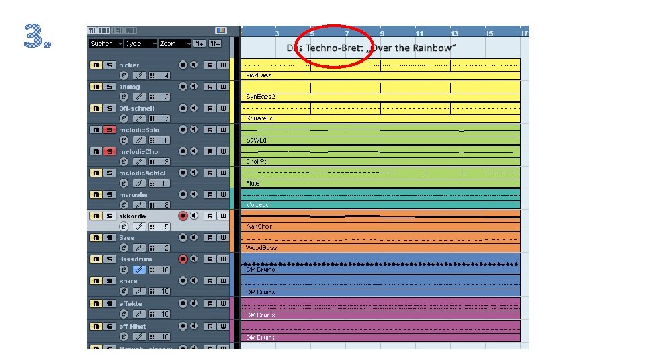
Task: Select the SynBass2 clip
Action: pyautogui.click(x=380, y=91)
